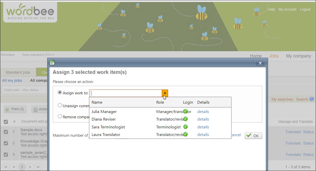Viewport: 316px width, 171px height.
Task: Choose Diana Reviser from the list
Action: click(104, 119)
